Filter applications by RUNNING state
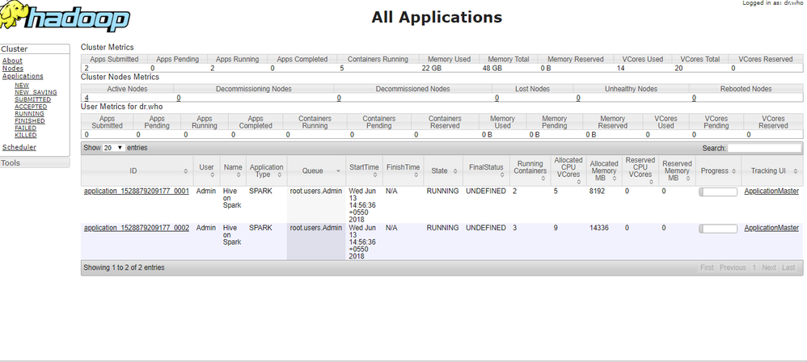The width and height of the screenshot is (807, 362). coord(29,114)
